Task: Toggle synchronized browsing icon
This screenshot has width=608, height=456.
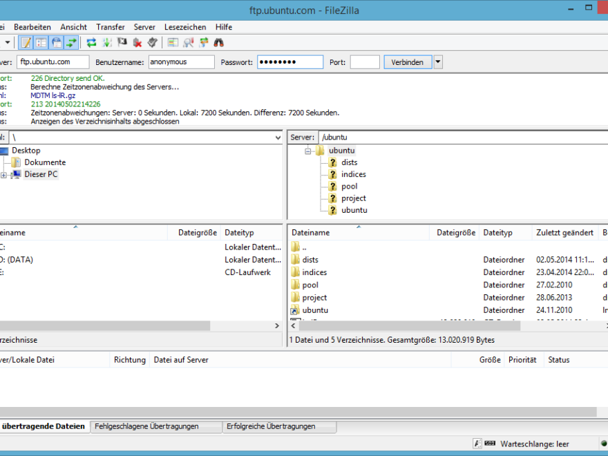Action: pyautogui.click(x=204, y=43)
